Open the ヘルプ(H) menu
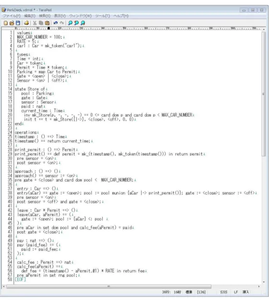The width and height of the screenshot is (269, 300). click(x=121, y=16)
